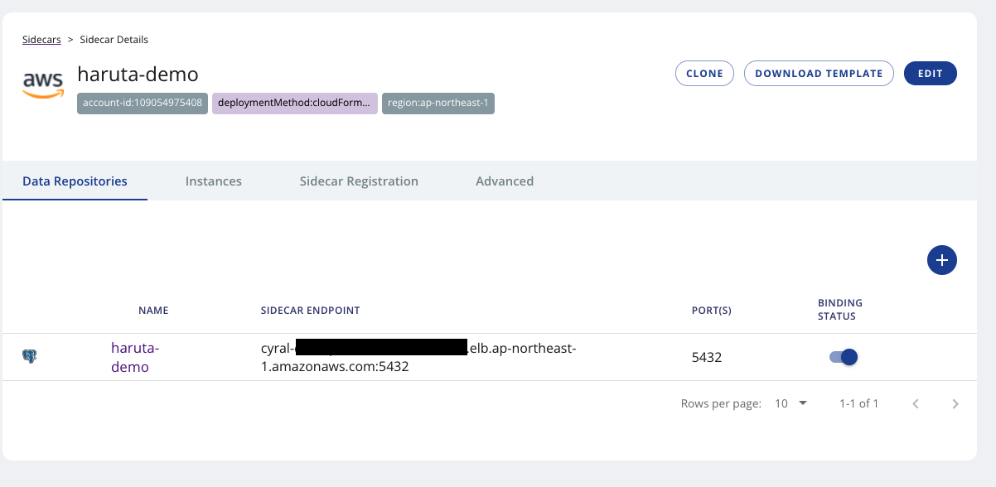Screen dimensions: 996x487
Task: Click the next page chevron icon
Action: coord(955,403)
